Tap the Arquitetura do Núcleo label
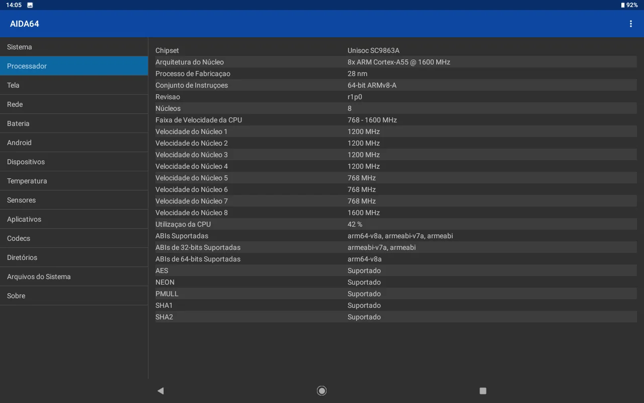Image resolution: width=644 pixels, height=403 pixels. coord(190,62)
